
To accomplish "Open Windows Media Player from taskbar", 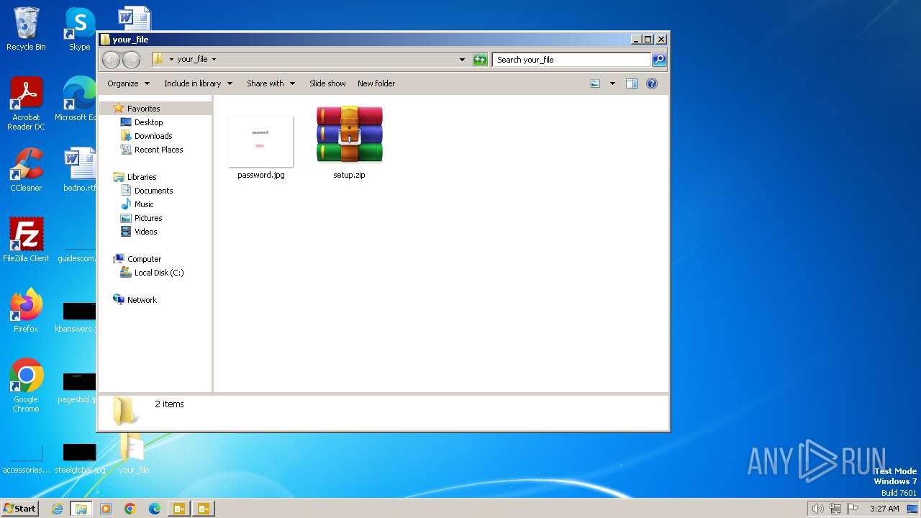I will pos(106,509).
